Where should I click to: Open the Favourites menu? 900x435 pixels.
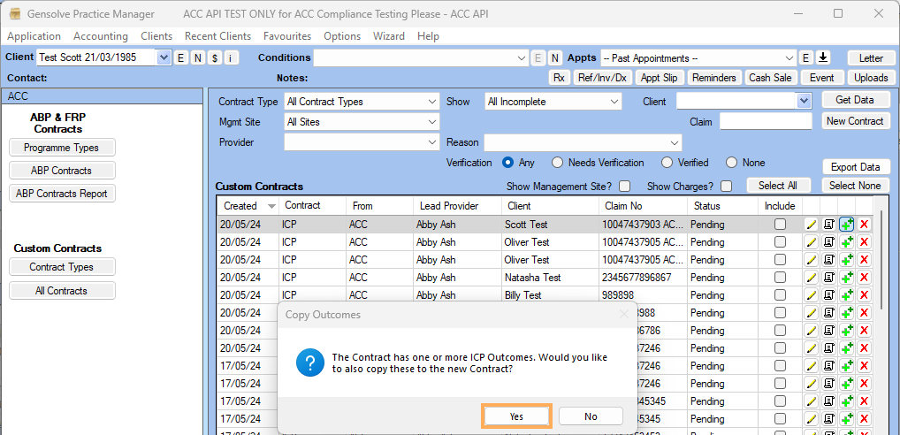point(287,36)
